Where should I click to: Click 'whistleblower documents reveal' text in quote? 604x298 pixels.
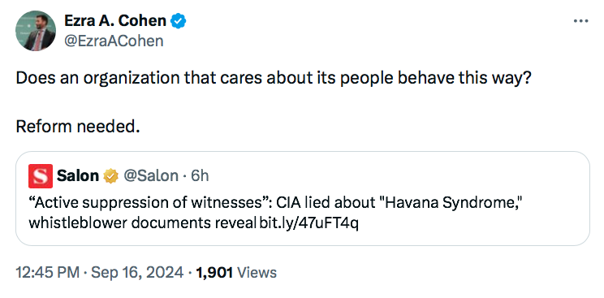[143, 223]
